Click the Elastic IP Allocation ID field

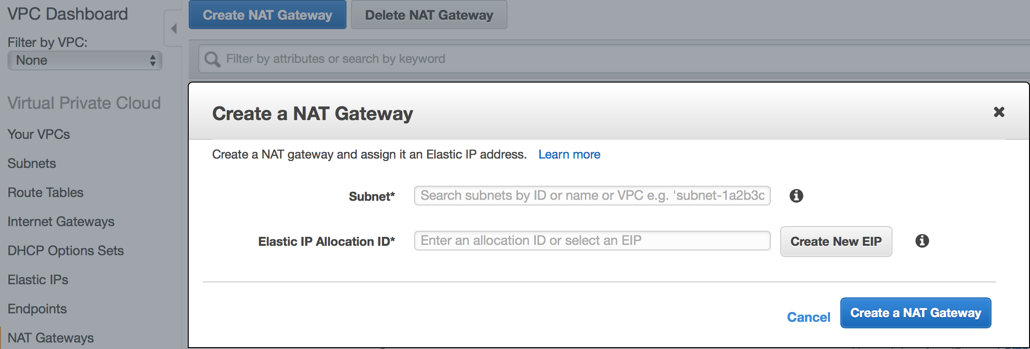pyautogui.click(x=592, y=241)
